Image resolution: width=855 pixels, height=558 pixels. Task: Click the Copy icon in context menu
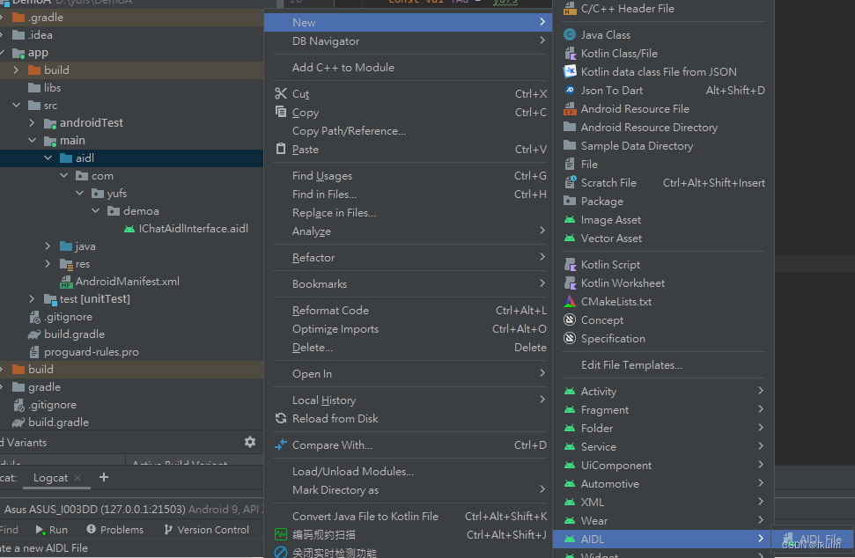(281, 113)
